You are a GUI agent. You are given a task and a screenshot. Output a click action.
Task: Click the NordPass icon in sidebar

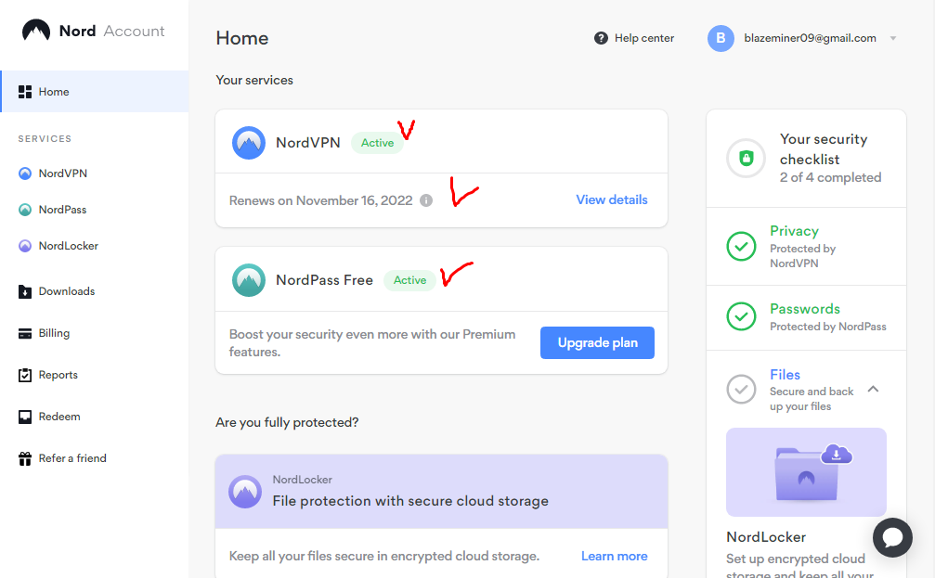[25, 210]
